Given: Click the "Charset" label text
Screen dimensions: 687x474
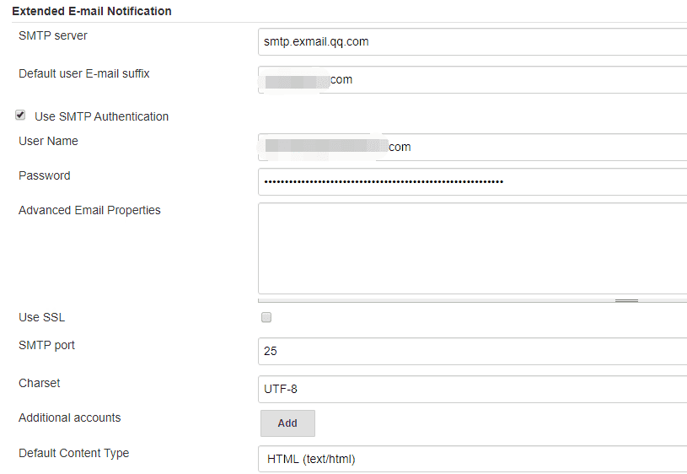Looking at the screenshot, I should coord(40,383).
